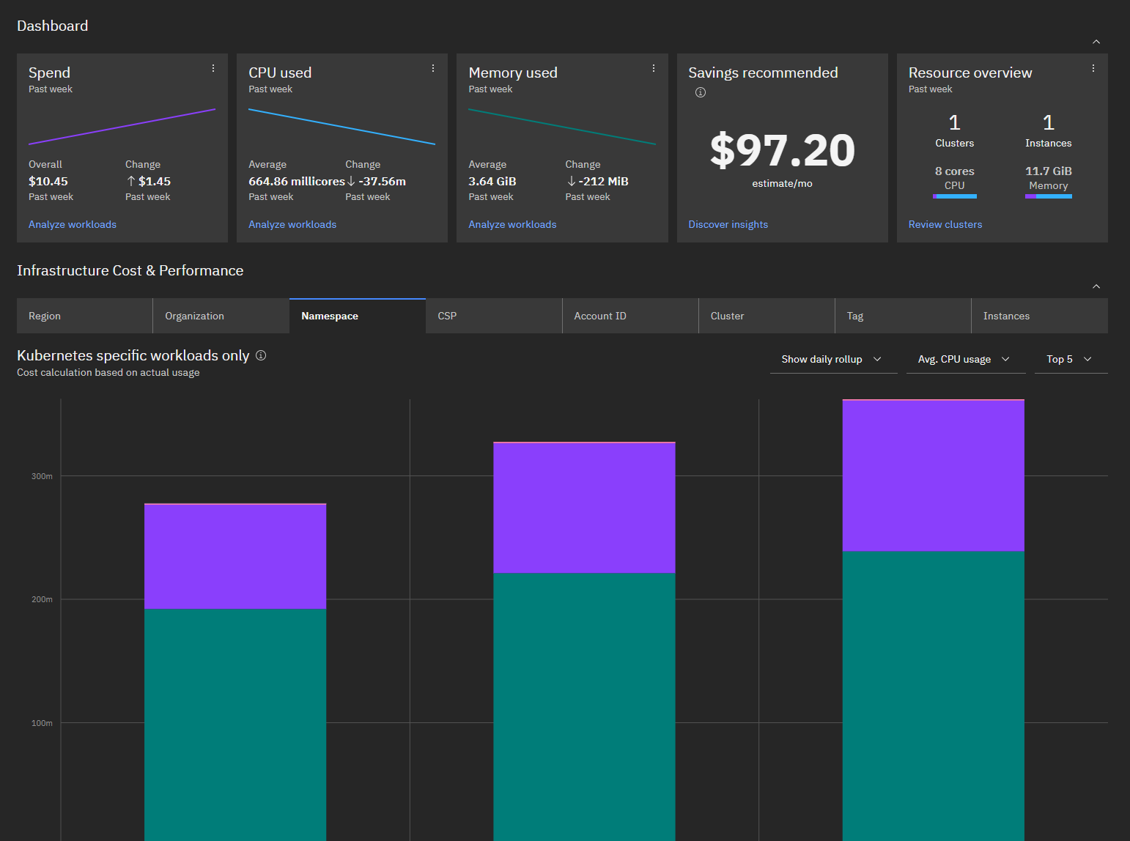Open the CPU used card overflow menu
This screenshot has height=841, width=1130.
coord(433,68)
